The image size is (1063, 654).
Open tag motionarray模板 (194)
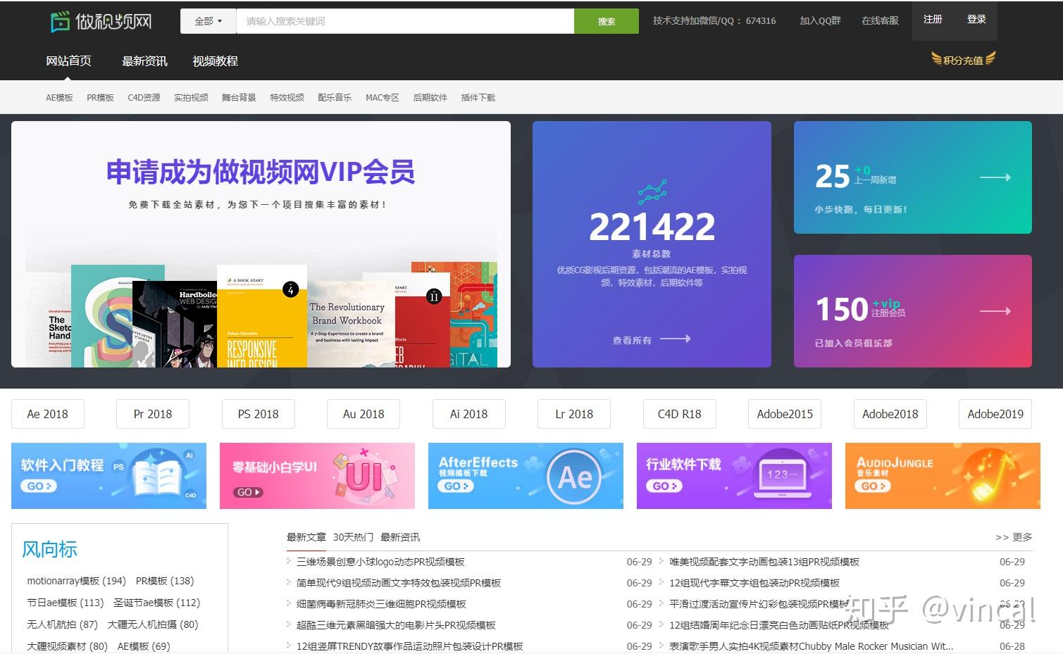76,581
